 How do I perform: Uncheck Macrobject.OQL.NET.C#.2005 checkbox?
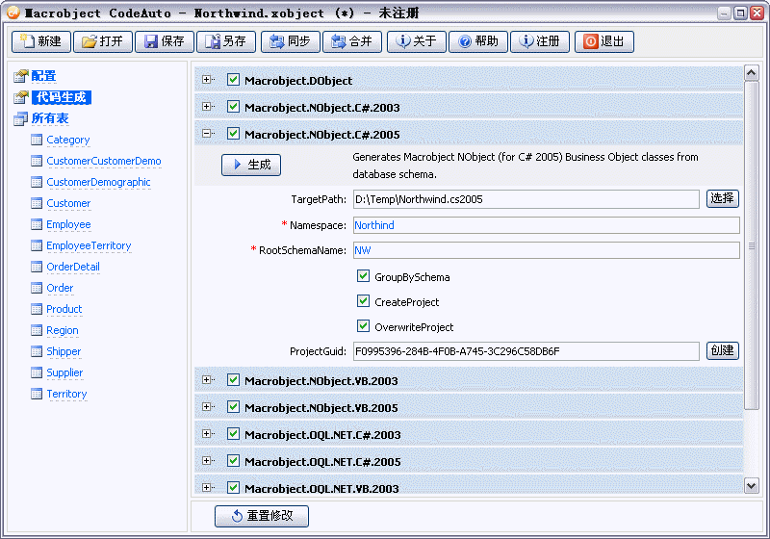[233, 461]
